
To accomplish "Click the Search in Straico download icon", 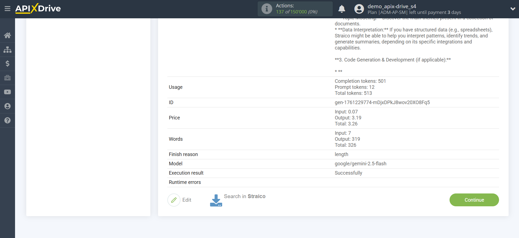I will tap(216, 200).
